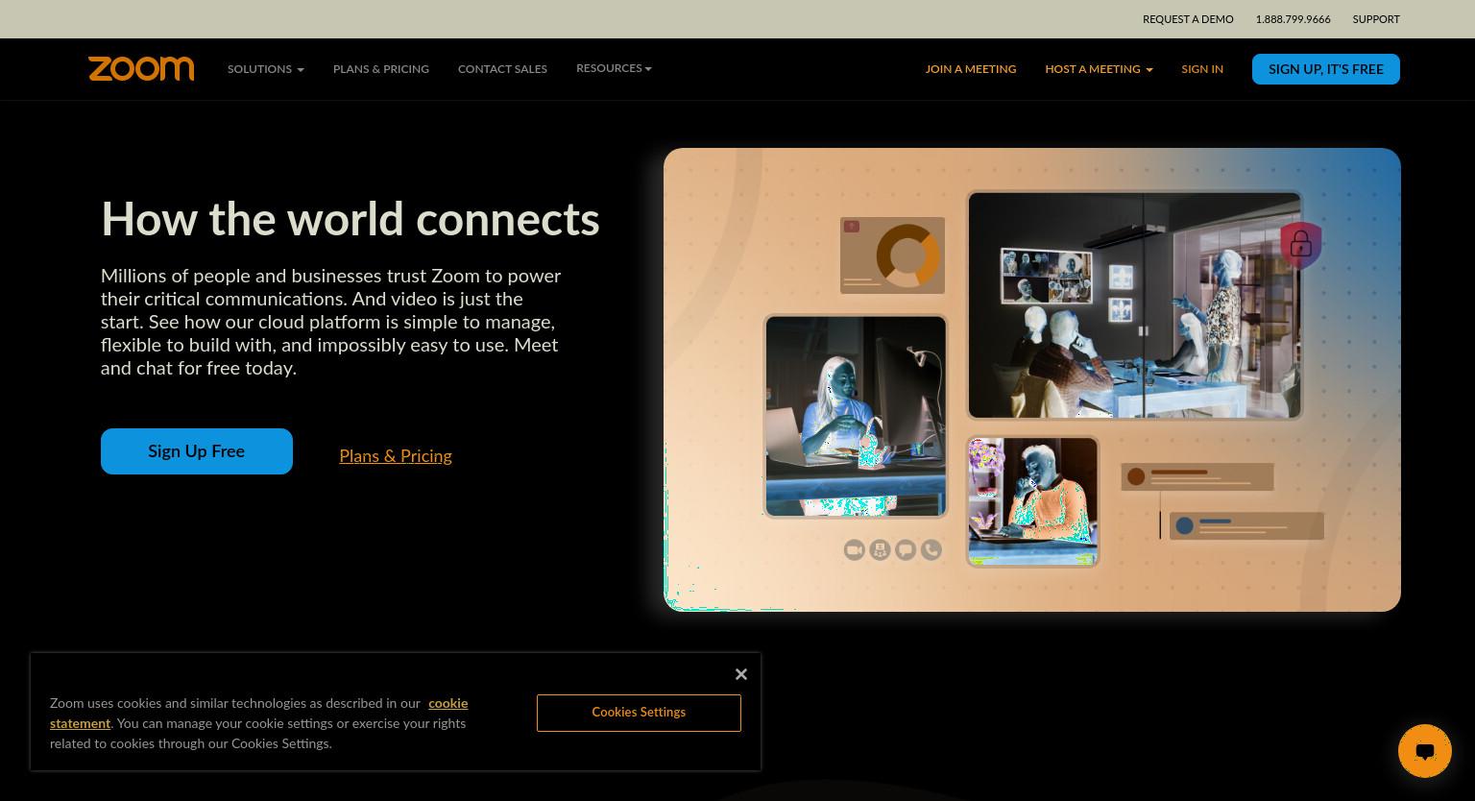Click the lock shield icon

click(x=1301, y=245)
